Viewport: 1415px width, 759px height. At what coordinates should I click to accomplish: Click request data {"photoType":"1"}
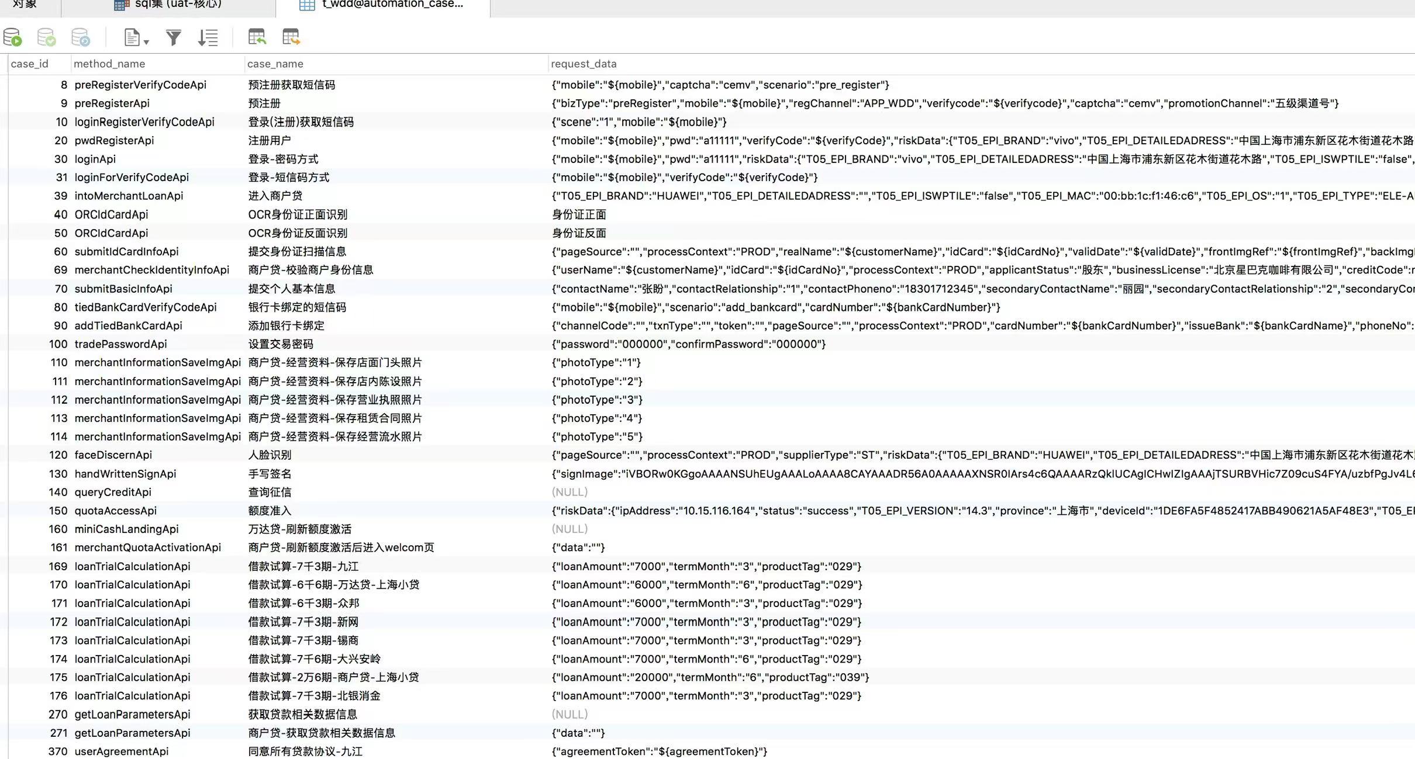(x=596, y=362)
